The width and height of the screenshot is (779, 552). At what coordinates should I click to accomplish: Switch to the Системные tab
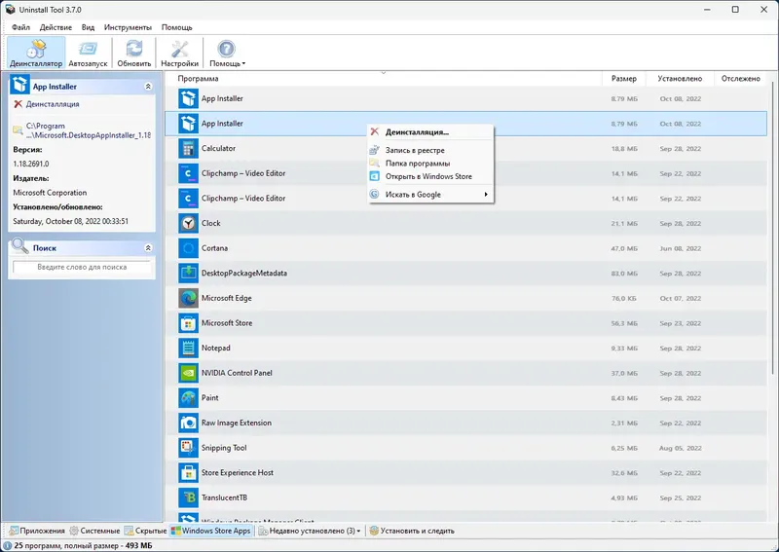point(94,531)
